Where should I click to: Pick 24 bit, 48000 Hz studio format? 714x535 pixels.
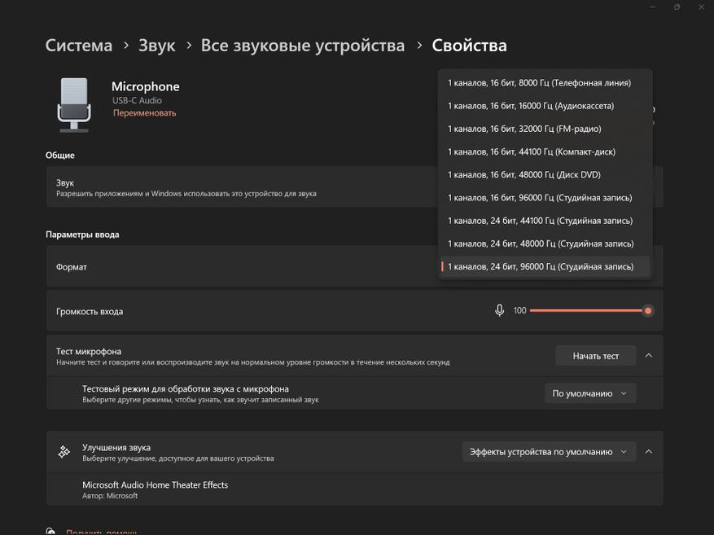point(540,243)
